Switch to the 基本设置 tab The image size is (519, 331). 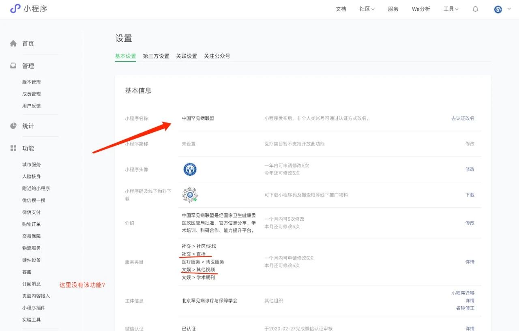[x=126, y=56]
